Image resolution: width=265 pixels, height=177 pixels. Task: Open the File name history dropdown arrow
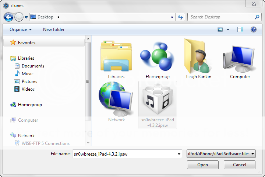point(179,154)
